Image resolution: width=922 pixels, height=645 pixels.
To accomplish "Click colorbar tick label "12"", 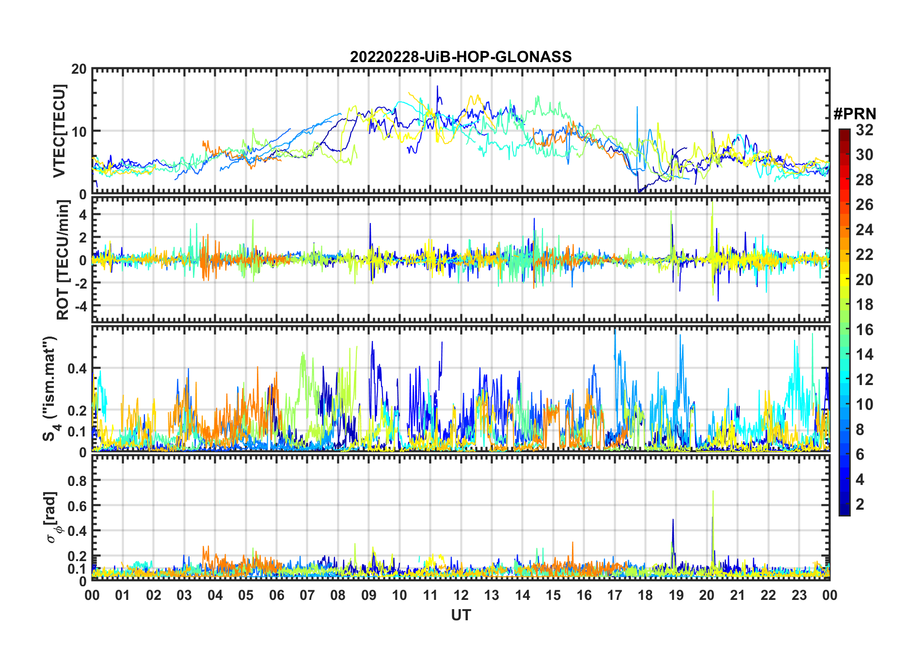I will (864, 380).
